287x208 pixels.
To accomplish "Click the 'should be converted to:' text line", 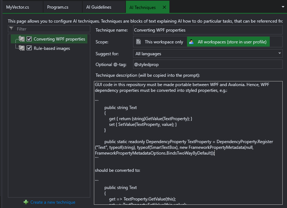I will tap(118, 170).
